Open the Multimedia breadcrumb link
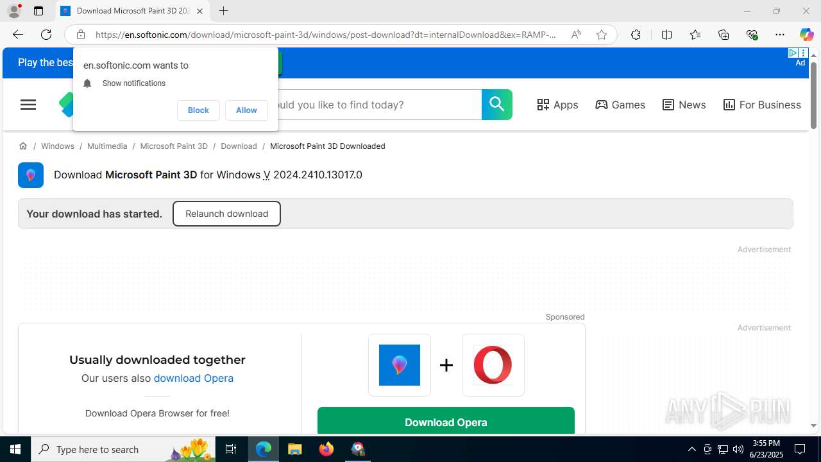This screenshot has width=821, height=462. point(107,146)
